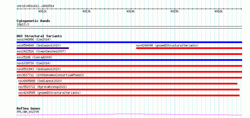Click the chr16:4911412..4916514 coordinates text
250x118 pixels.
[35, 6]
